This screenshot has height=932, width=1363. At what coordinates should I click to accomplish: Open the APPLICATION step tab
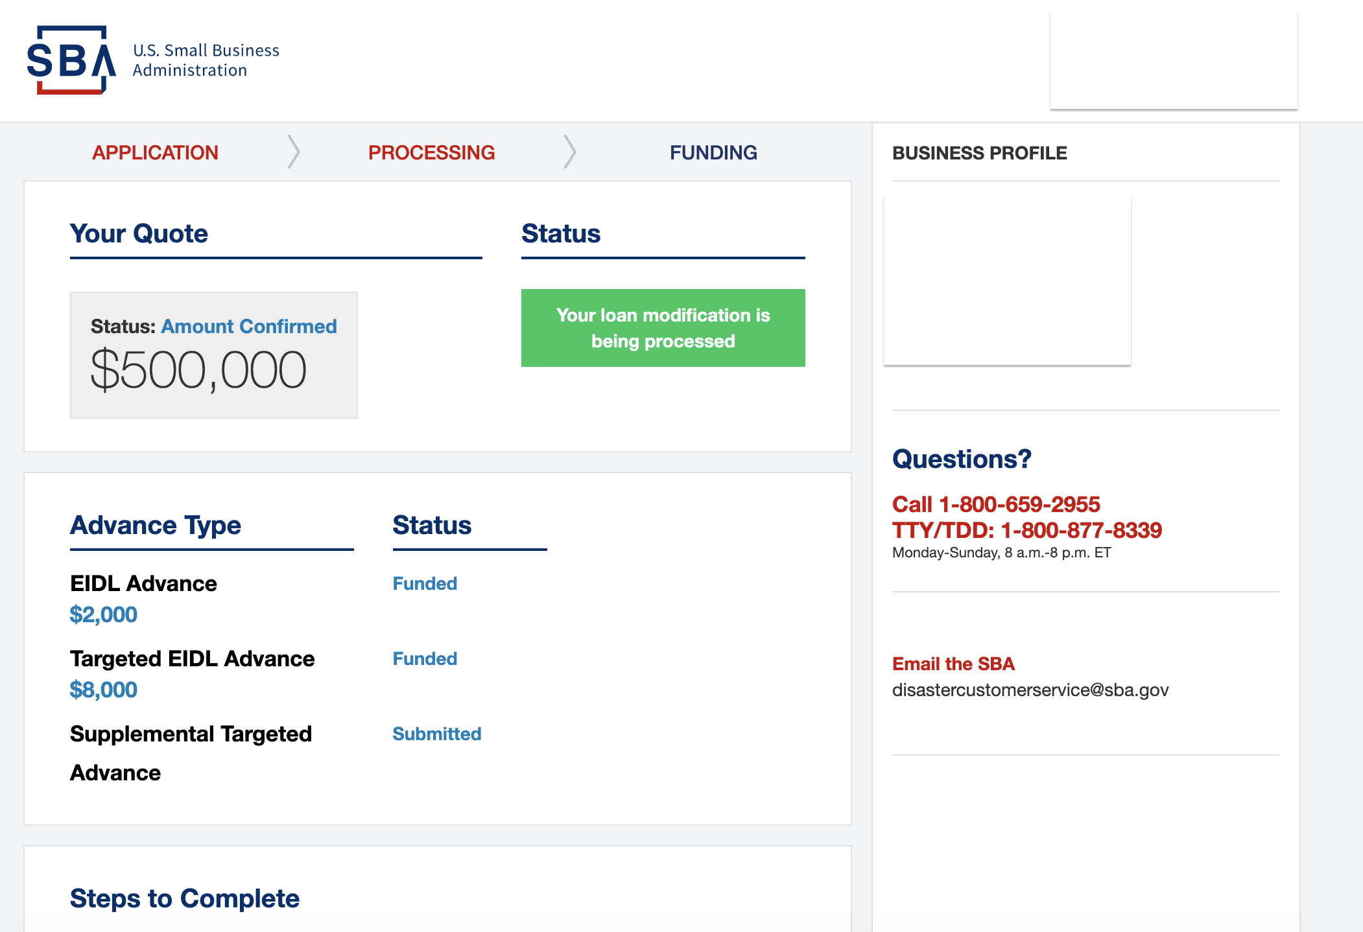[155, 152]
